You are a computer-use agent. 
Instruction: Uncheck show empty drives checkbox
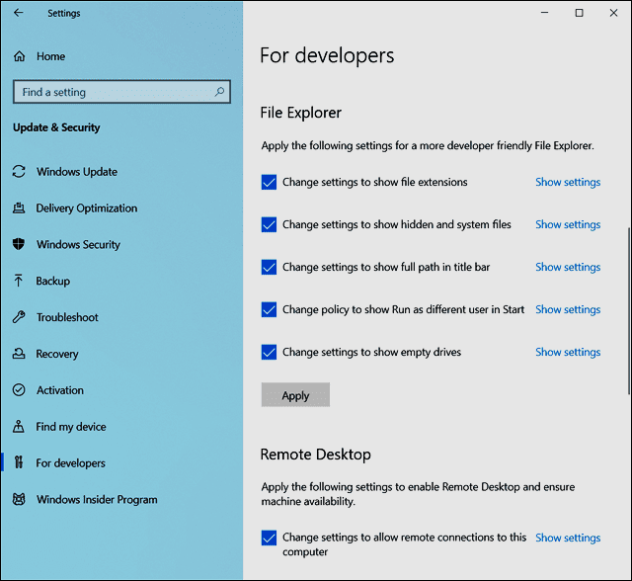pos(269,352)
